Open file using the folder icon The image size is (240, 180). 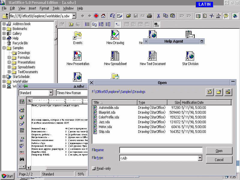click(x=129, y=16)
